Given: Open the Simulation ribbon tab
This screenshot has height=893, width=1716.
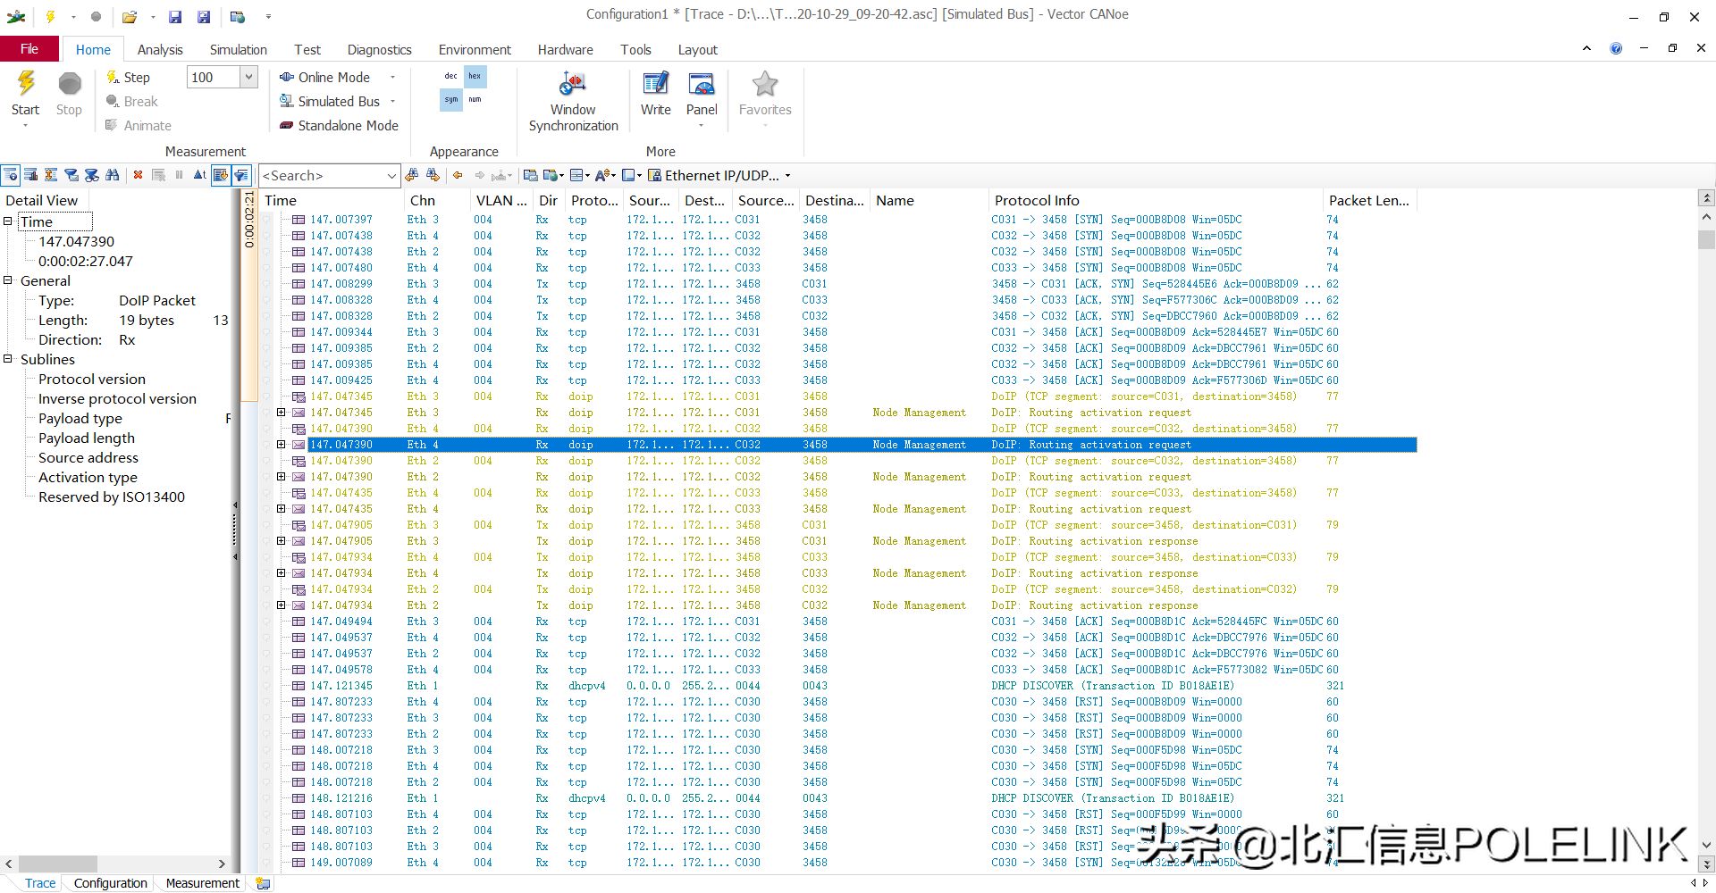Looking at the screenshot, I should (x=238, y=50).
